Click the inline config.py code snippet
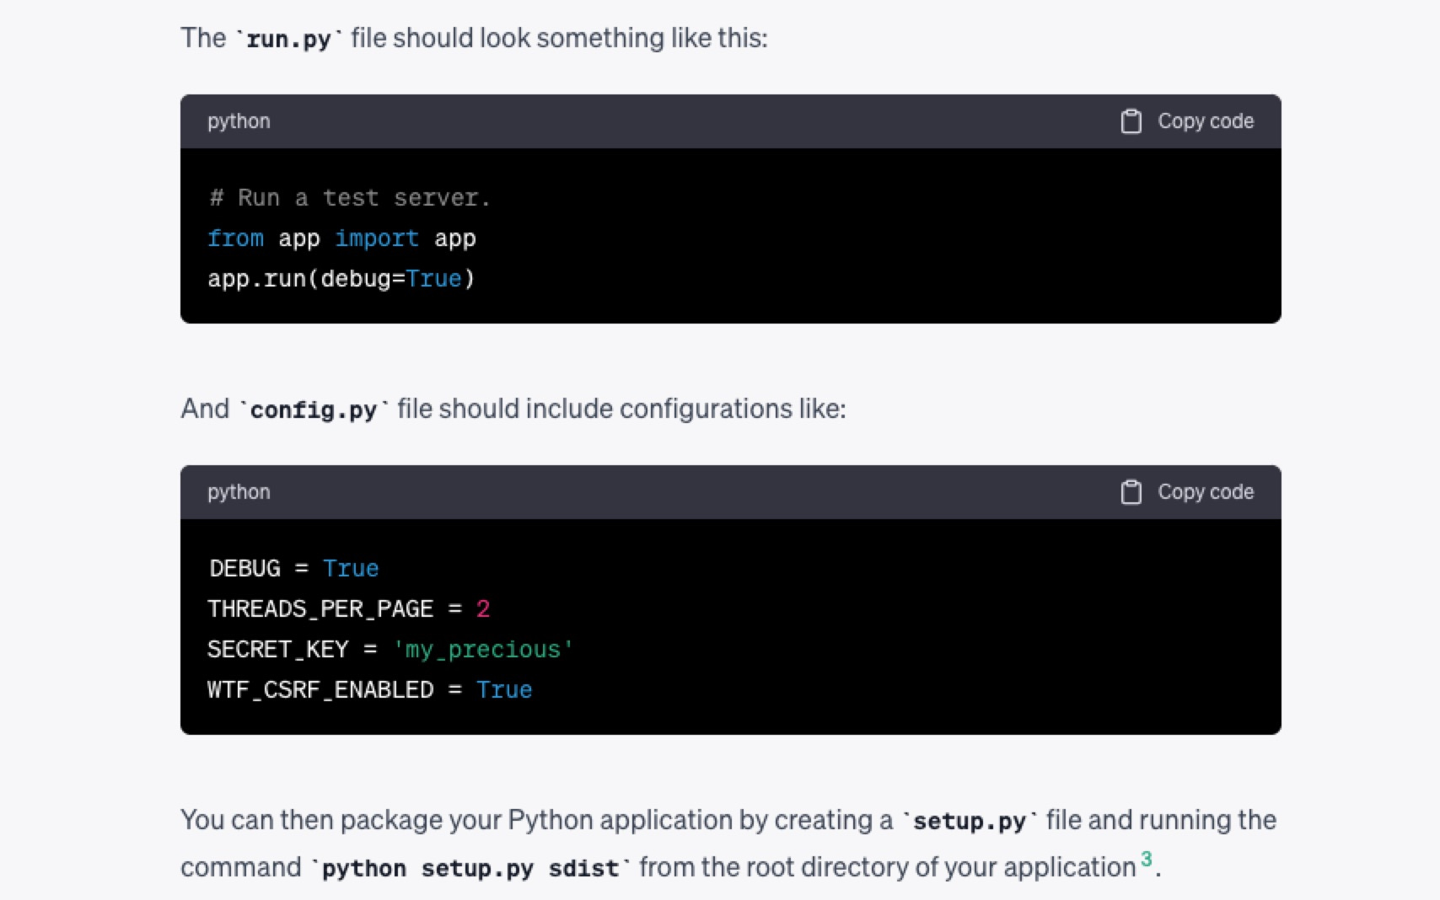 (x=313, y=409)
